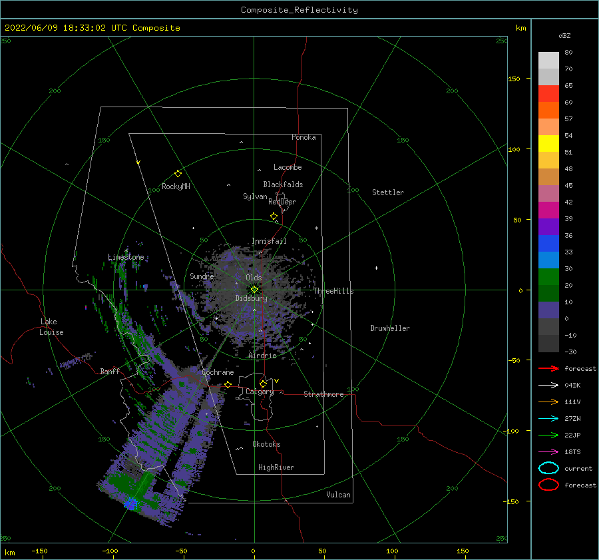The image size is (599, 560).
Task: Click the 18TS legend text label
Action: [572, 452]
